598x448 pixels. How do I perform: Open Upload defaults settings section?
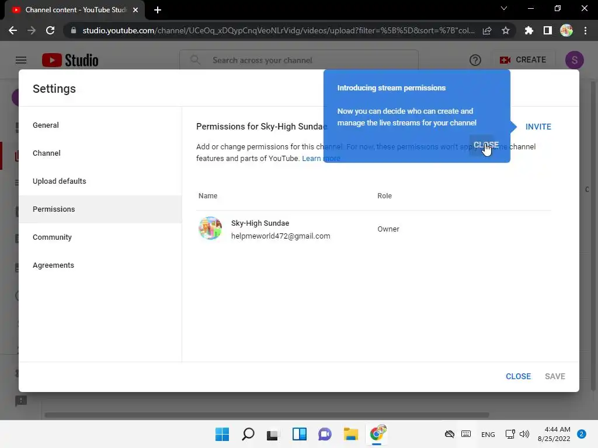(x=100, y=181)
